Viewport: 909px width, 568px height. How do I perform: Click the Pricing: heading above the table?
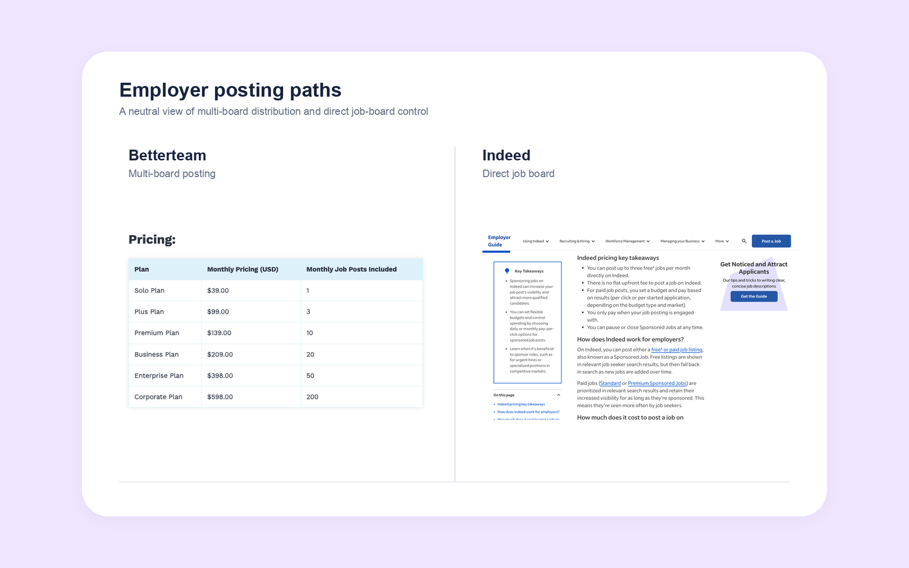(x=152, y=240)
